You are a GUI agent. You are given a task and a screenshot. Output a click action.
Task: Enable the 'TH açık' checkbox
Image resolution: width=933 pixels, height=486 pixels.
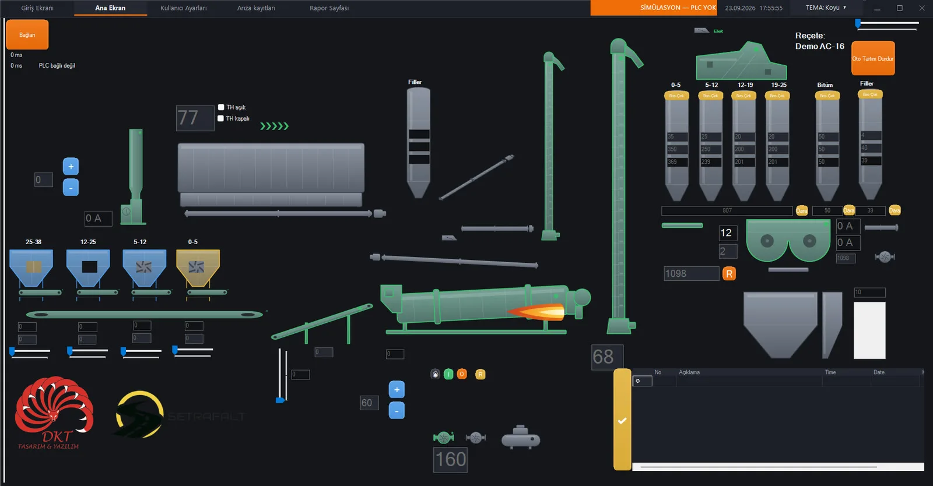tap(221, 107)
